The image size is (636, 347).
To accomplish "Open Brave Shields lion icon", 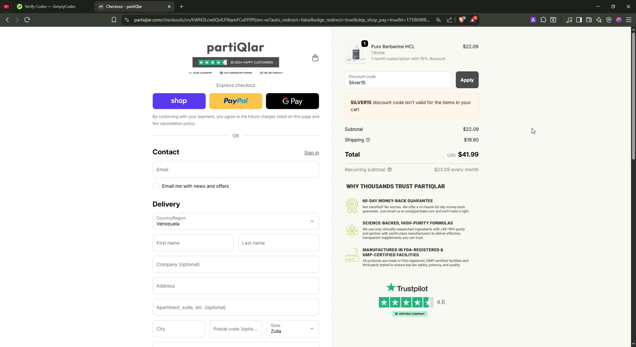I will (x=462, y=19).
